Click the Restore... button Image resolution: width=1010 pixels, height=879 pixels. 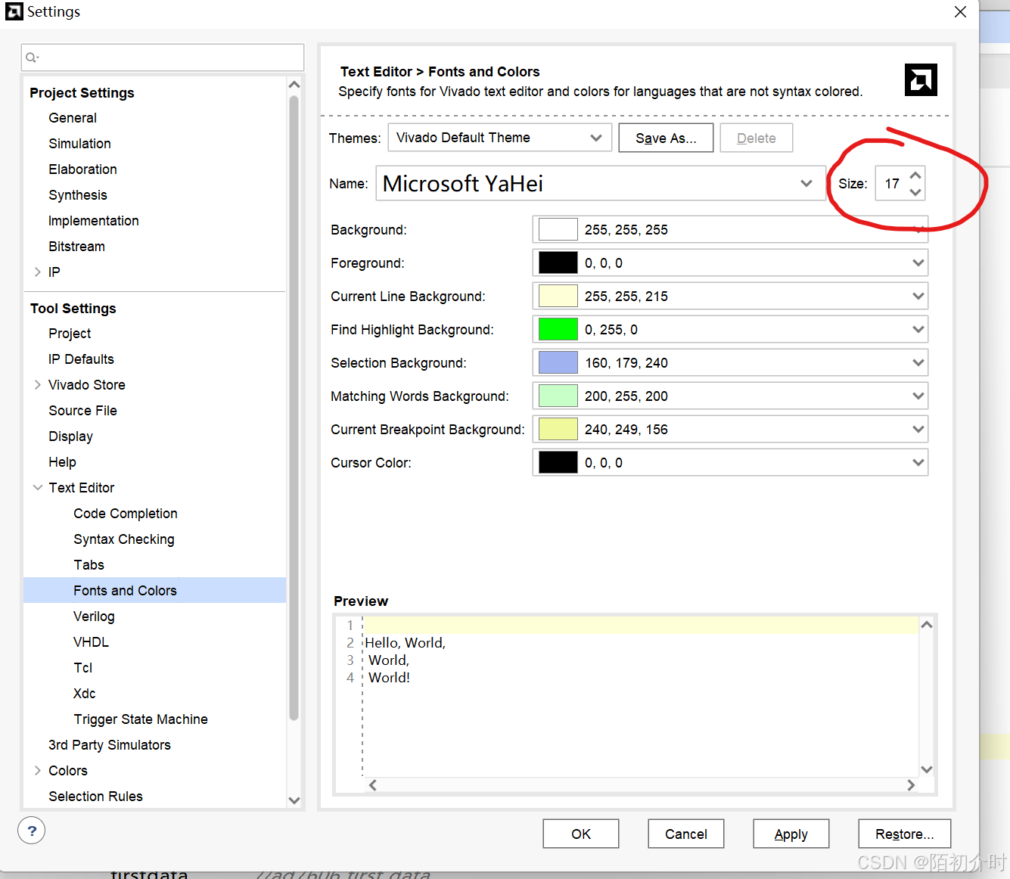click(905, 834)
